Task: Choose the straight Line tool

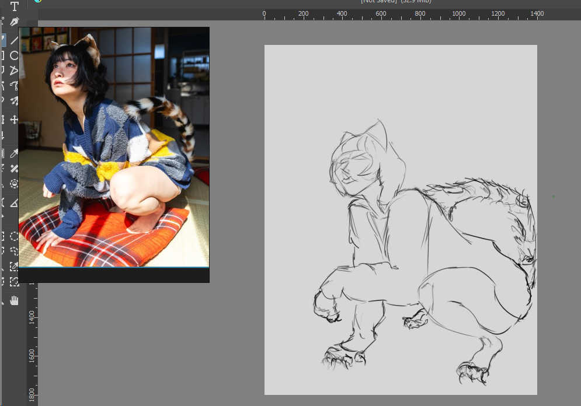Action: (x=14, y=40)
